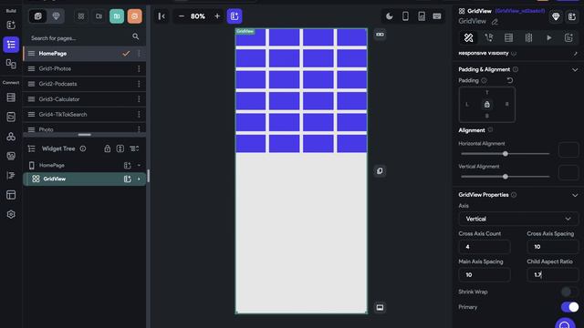Switch to the last properties panel tab
584x328 pixels.
point(568,37)
